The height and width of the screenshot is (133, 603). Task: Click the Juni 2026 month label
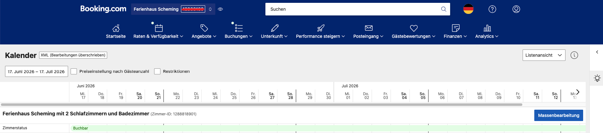tap(86, 86)
